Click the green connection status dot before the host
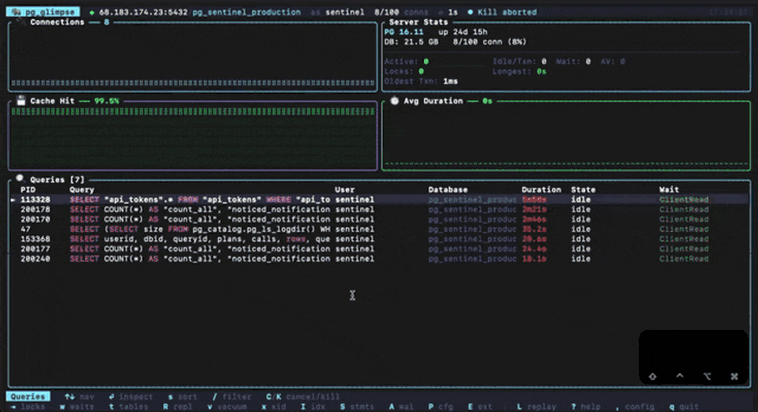 tap(92, 12)
